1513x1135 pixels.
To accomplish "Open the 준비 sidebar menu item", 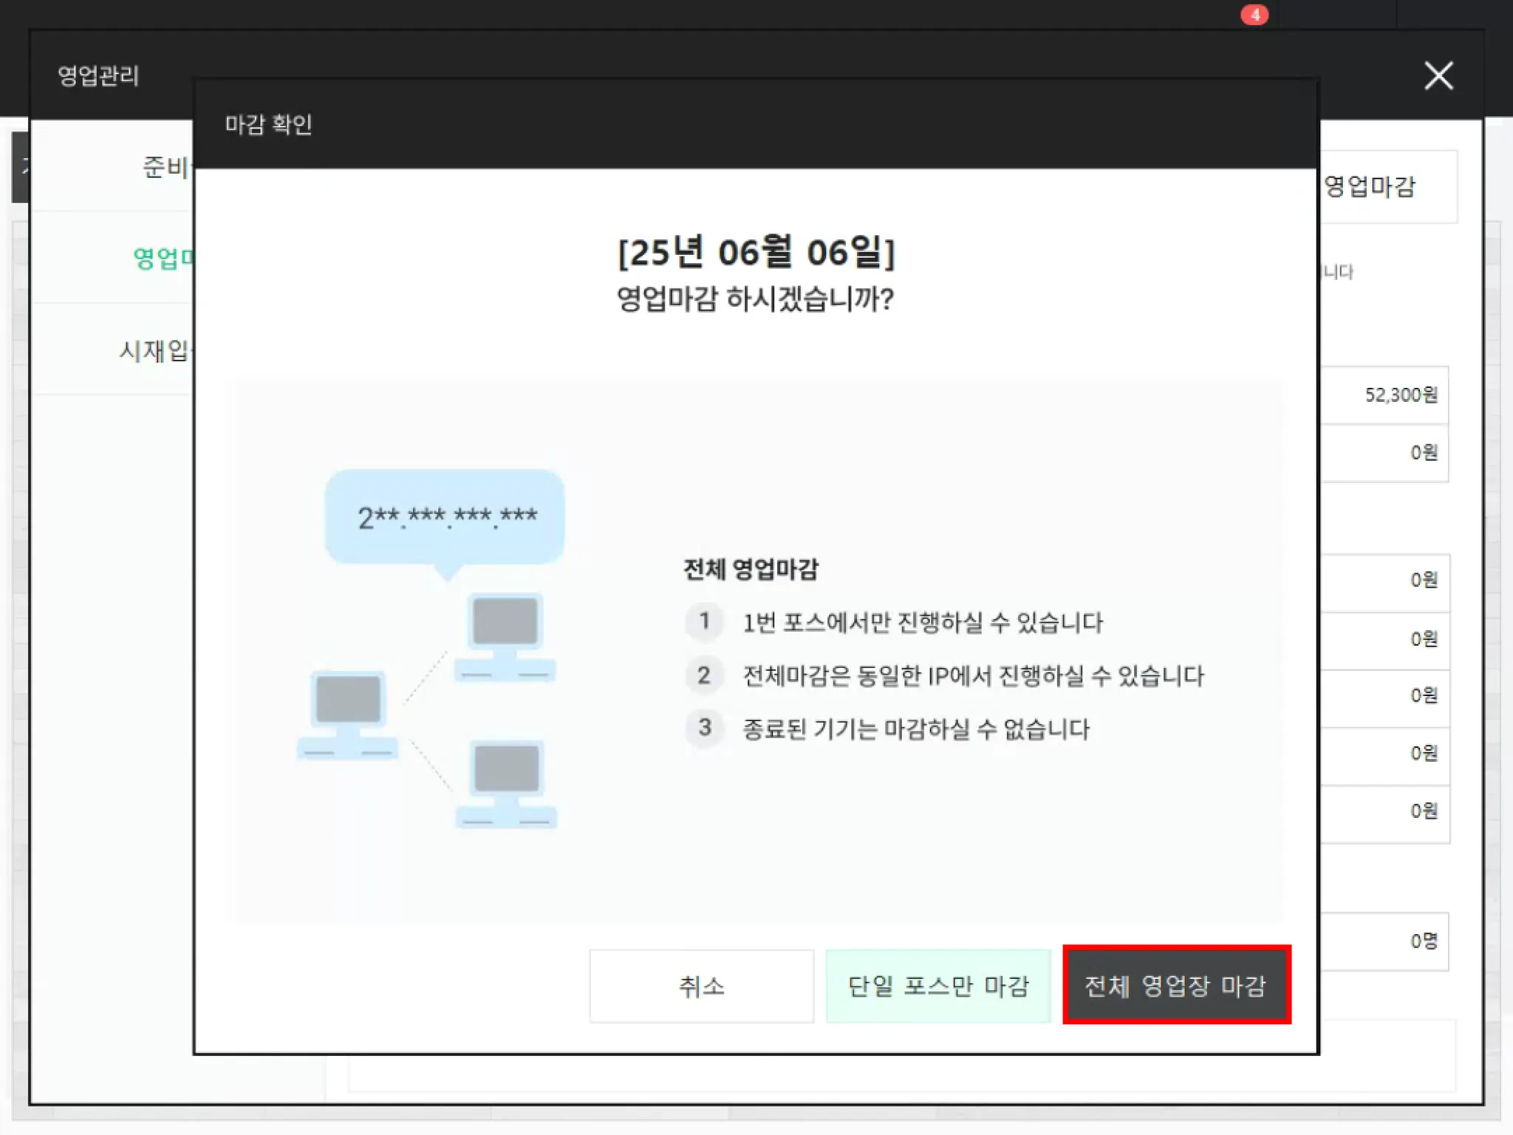I will click(165, 167).
